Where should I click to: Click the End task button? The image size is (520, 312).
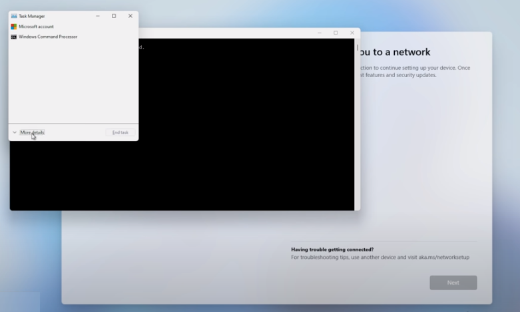click(120, 132)
